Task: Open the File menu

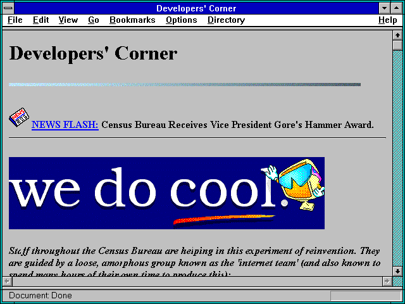Action: pos(15,20)
